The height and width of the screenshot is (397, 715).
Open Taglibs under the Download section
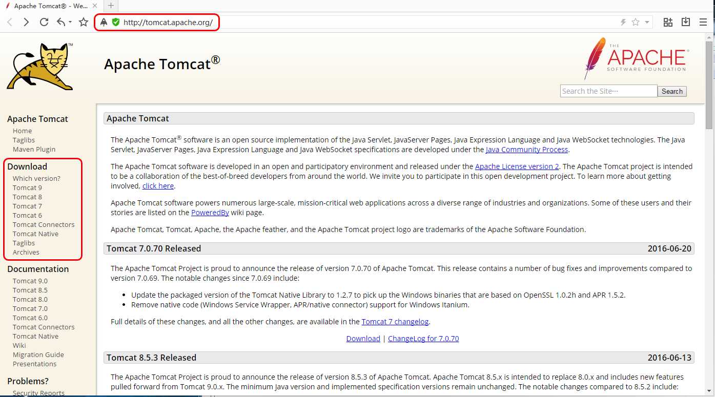click(24, 243)
